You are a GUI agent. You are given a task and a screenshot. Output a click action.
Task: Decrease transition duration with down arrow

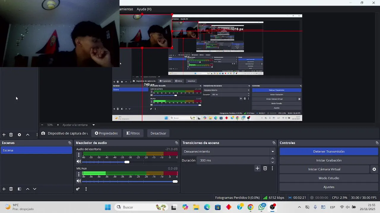pos(273,162)
